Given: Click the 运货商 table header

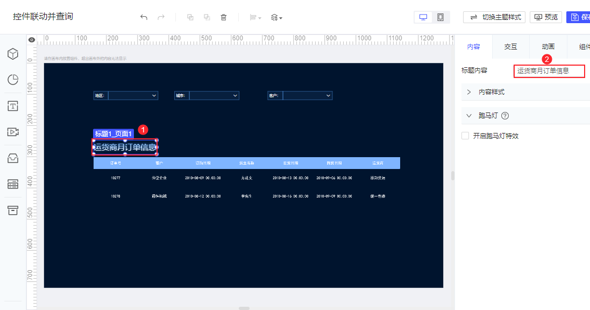Looking at the screenshot, I should (378, 163).
